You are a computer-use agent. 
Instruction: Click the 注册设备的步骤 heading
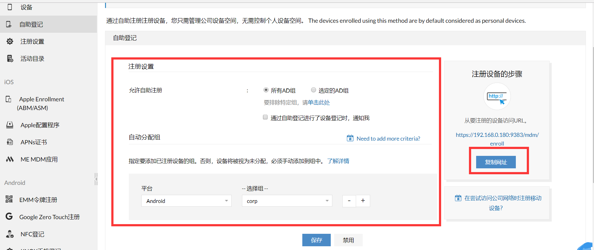(x=497, y=74)
